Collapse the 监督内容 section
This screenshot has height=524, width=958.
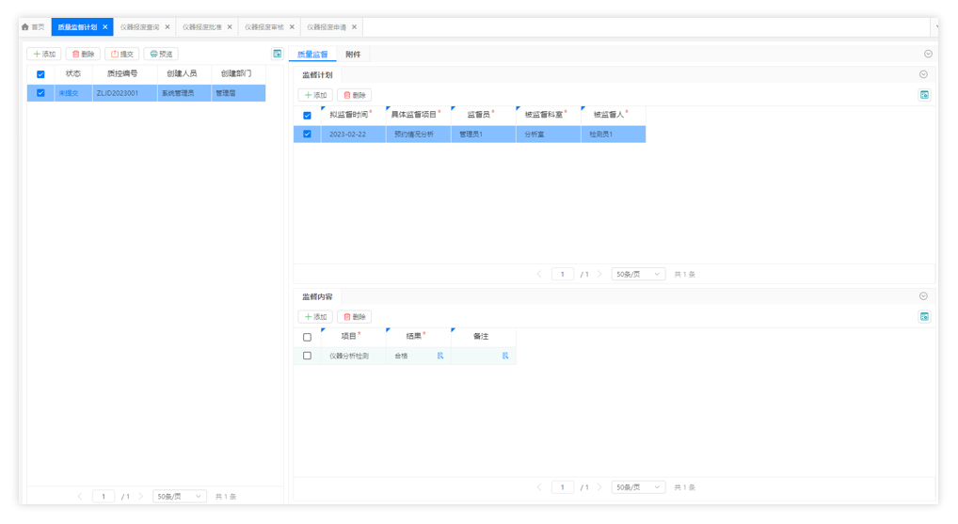click(x=923, y=296)
